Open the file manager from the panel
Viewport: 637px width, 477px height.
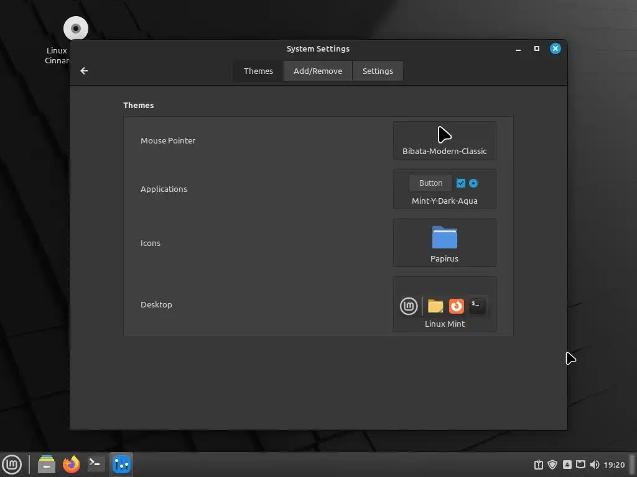(x=46, y=465)
